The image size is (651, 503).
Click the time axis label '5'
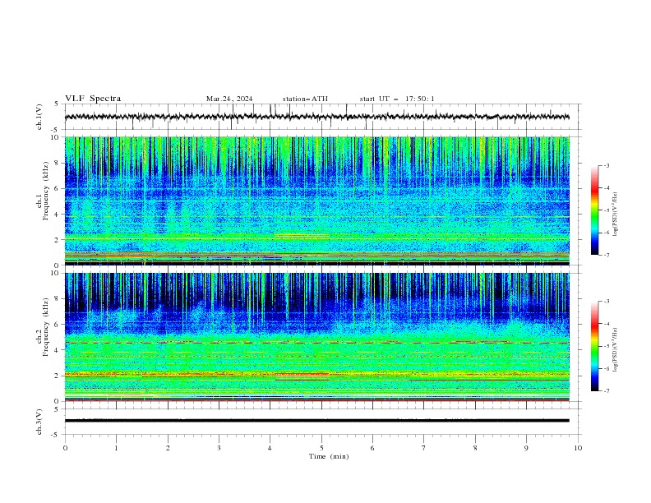pos(321,448)
